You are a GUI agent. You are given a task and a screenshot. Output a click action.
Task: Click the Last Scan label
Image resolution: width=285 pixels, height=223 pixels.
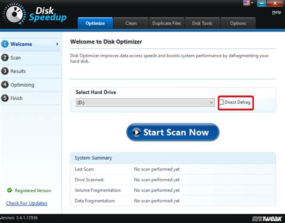tap(84, 169)
